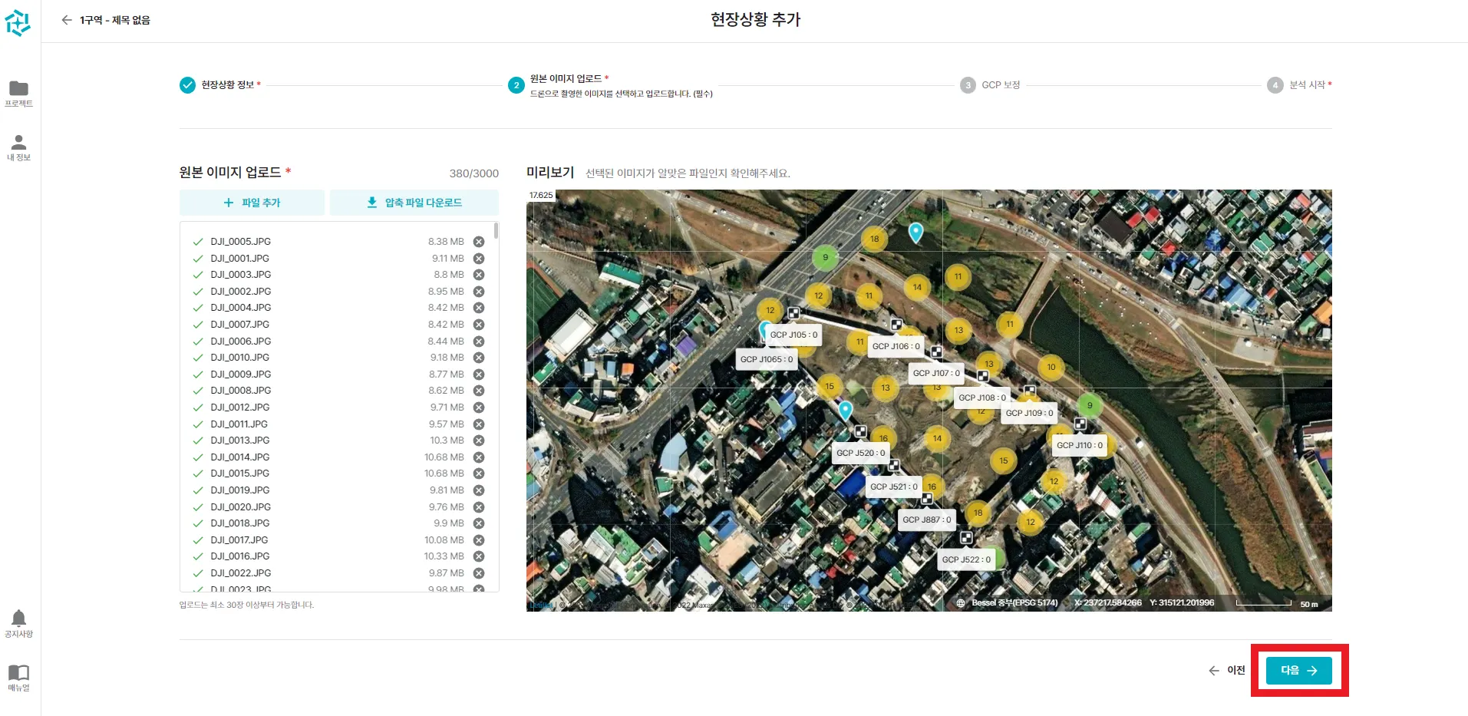Screen dimensions: 1468x716
Task: Proceed with the 다음 button
Action: pyautogui.click(x=1299, y=671)
